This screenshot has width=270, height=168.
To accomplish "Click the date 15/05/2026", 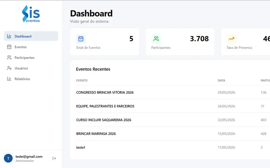I will point(226,133).
